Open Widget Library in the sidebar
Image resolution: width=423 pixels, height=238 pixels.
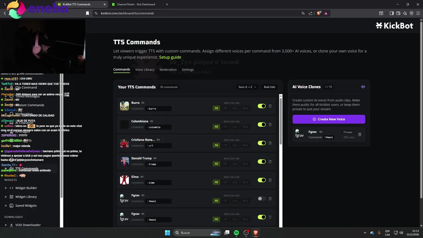(26, 197)
